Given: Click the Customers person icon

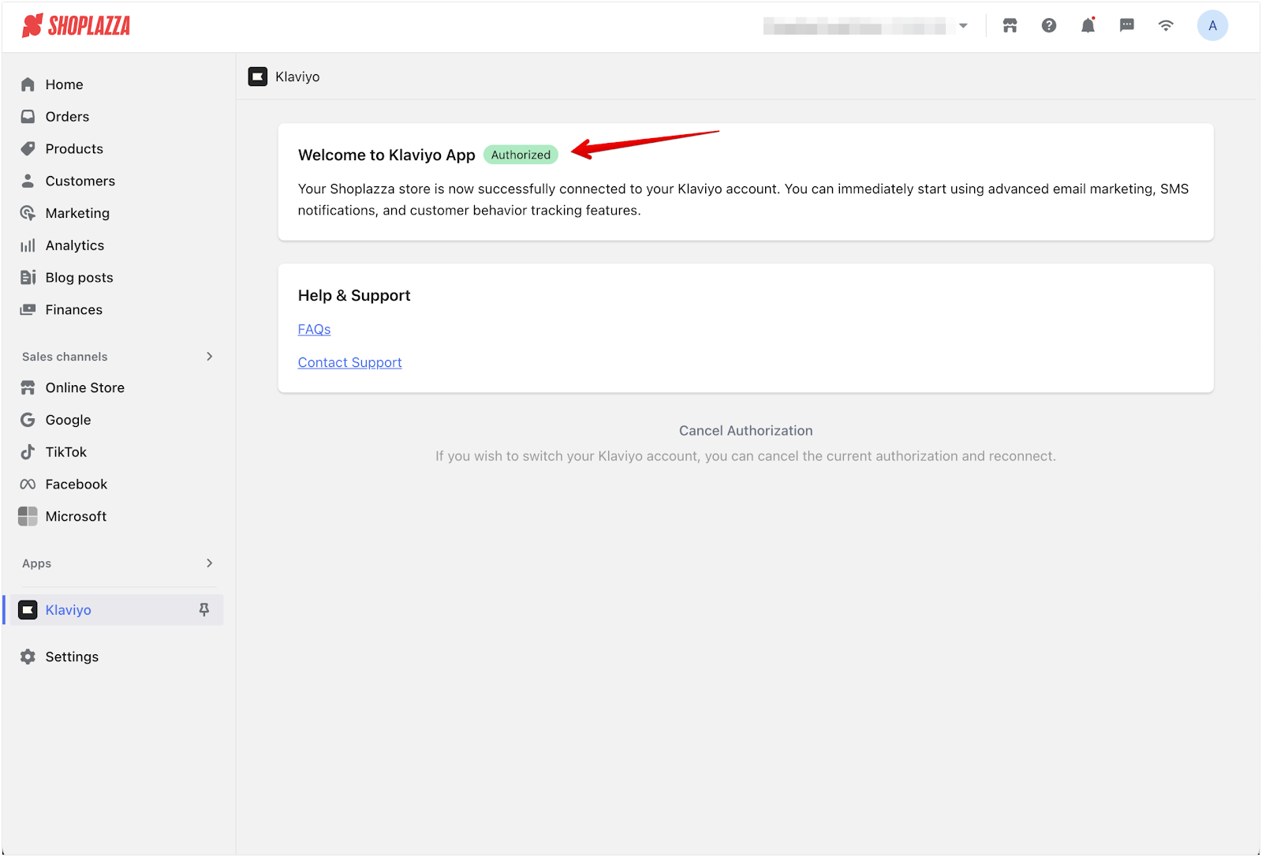Looking at the screenshot, I should click(28, 182).
